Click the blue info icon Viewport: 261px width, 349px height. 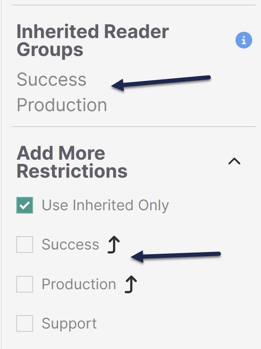click(244, 41)
